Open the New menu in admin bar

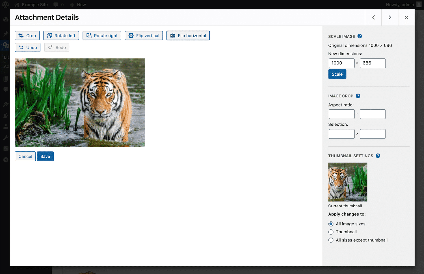(77, 5)
